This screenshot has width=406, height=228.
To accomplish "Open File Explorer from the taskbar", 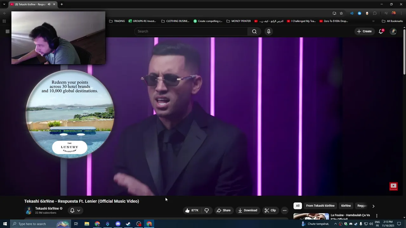I will (87, 224).
